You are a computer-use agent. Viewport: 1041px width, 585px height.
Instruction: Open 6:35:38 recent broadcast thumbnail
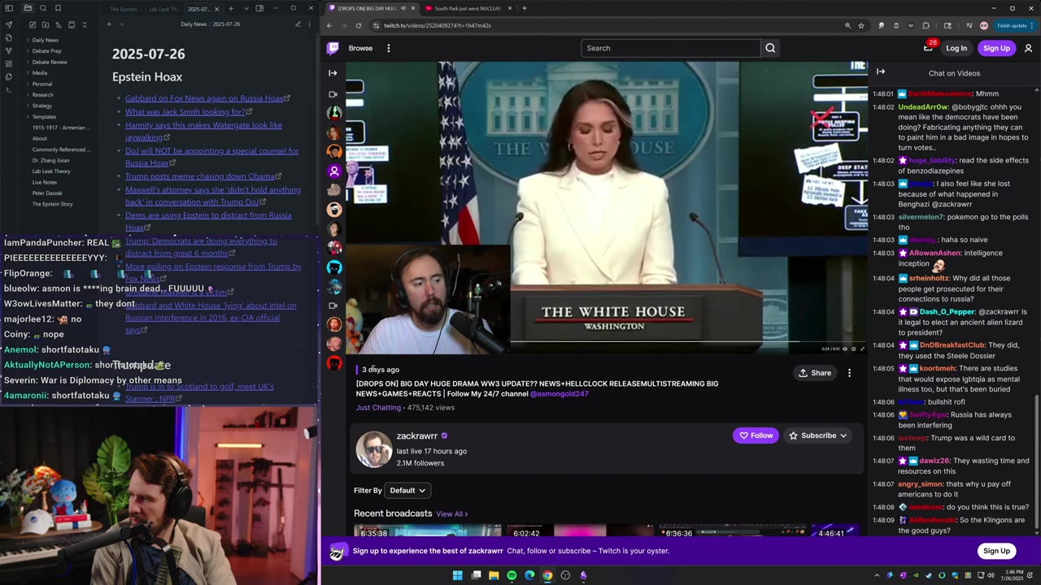[x=428, y=531]
